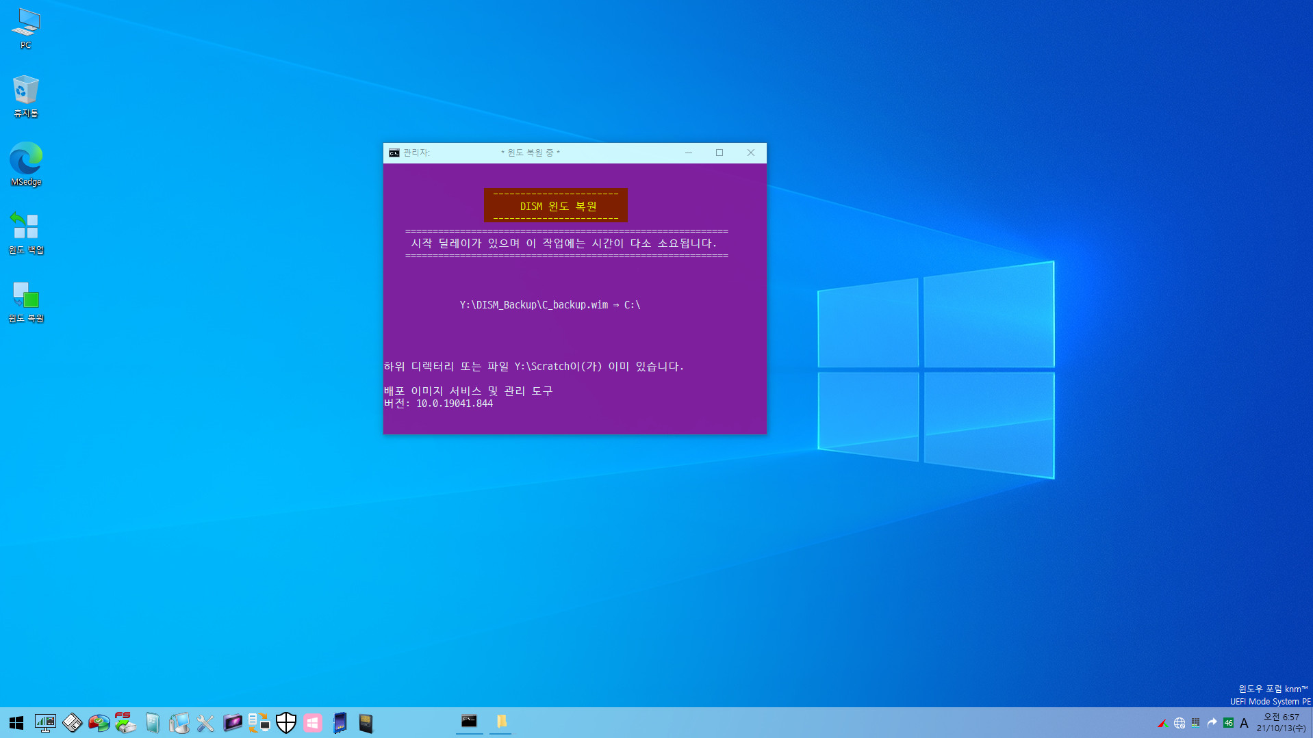Click the 버전: 10.0.19041.844 line
Viewport: 1313px width, 738px height.
(x=438, y=404)
